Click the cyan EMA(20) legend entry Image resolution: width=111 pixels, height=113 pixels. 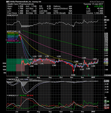12,36
